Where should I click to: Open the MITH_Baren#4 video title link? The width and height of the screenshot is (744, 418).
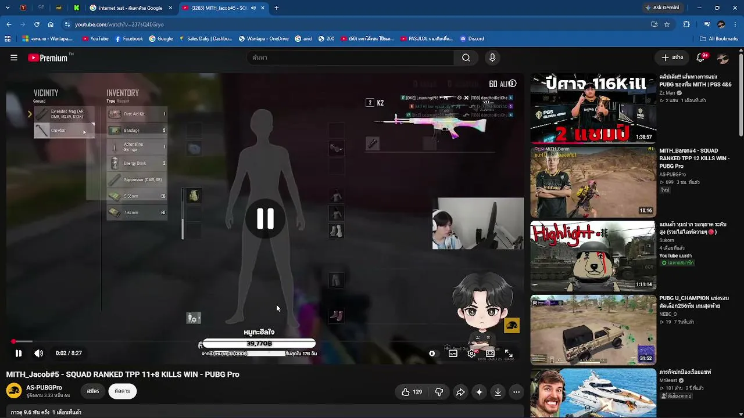[x=694, y=158]
